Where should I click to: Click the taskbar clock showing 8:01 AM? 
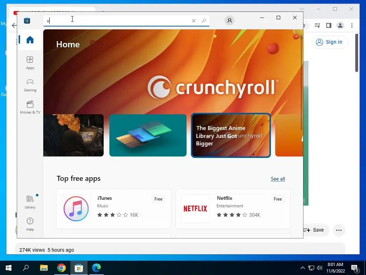(x=335, y=268)
